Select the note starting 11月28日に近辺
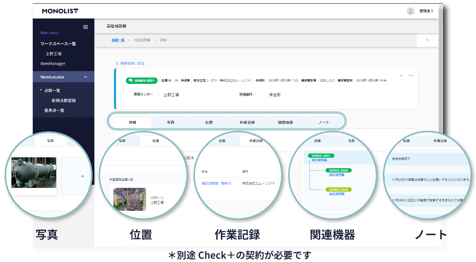 pos(427,200)
